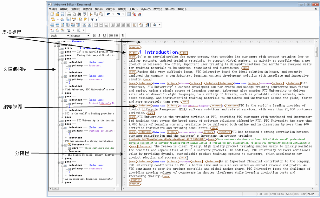320x198 pixels.
Task: Apply the paint bucket fill tool
Action: [x=155, y=25]
